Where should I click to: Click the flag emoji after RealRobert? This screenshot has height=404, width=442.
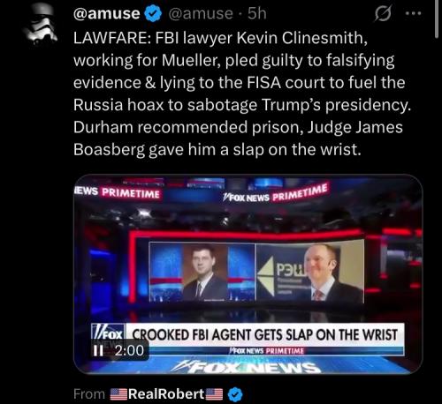pyautogui.click(x=214, y=394)
